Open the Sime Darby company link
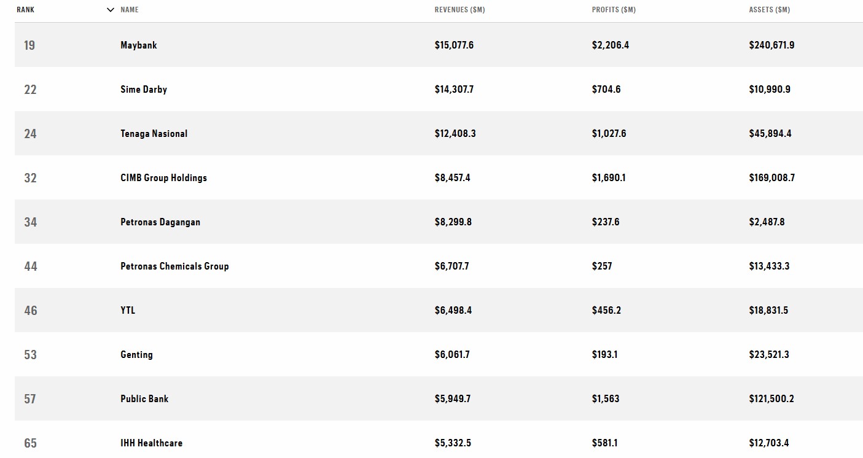 coord(144,90)
